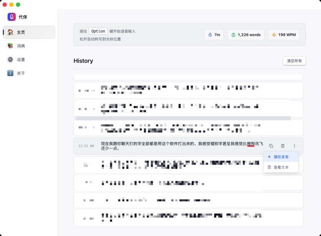Delete the 12:51 AM history entry
The width and height of the screenshot is (321, 236).
[283, 146]
